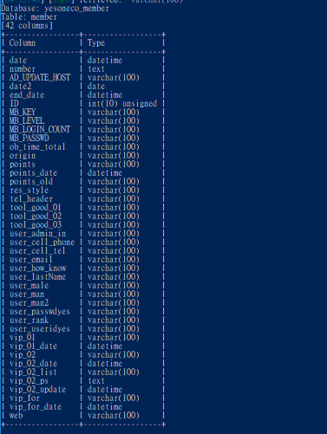The image size is (327, 434).
Task: Select the user_email column text
Action: pos(31,260)
